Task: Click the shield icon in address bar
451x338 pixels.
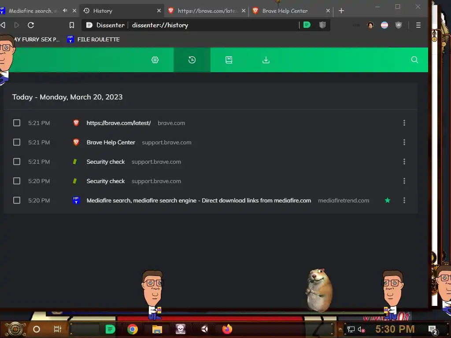Action: (322, 25)
